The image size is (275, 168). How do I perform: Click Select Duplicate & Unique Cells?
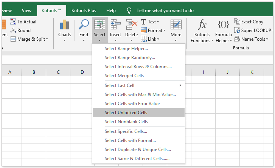138,150
